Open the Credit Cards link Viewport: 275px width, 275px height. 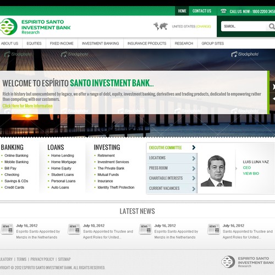tap(14, 188)
